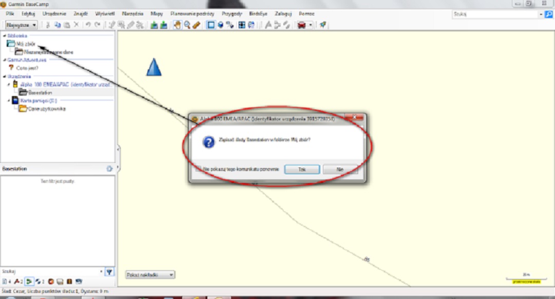The width and height of the screenshot is (555, 299).
Task: Open the activity profile dropdown arrow
Action: (311, 25)
